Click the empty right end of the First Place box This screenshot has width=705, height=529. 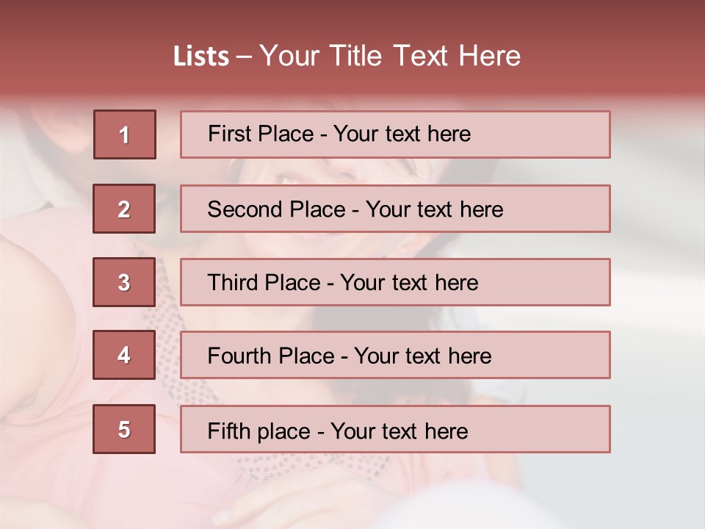558,134
